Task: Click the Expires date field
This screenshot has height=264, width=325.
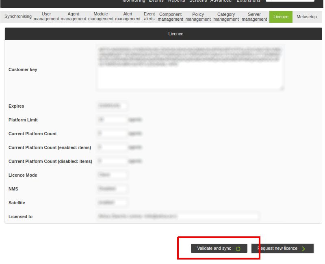Action: point(112,106)
